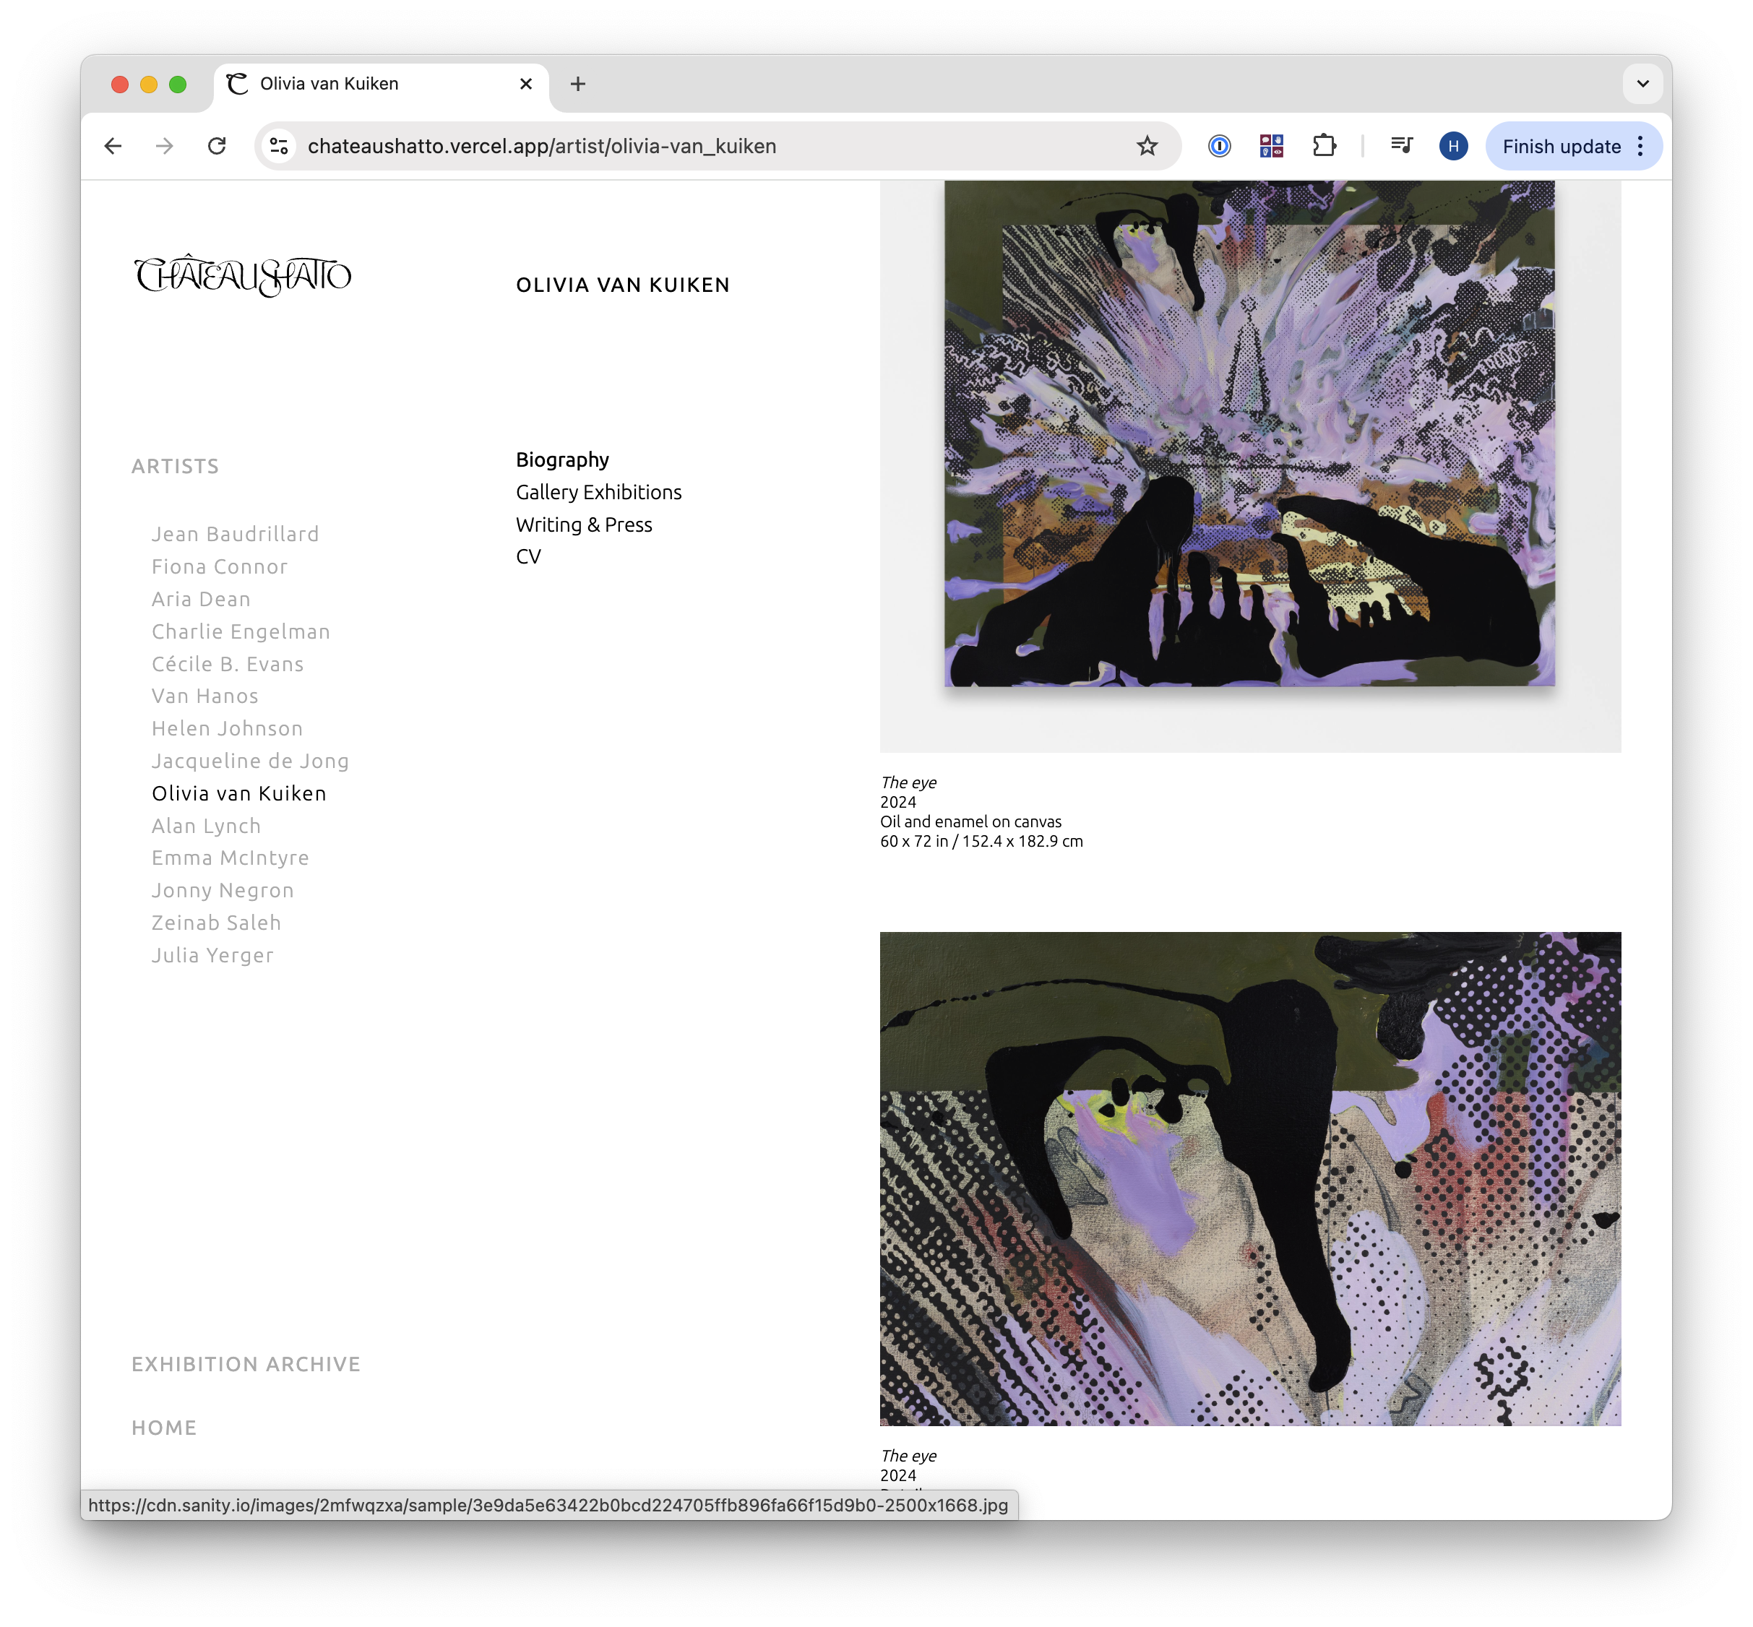Click the full view painting of The eye
Viewport: 1753px width, 1627px height.
point(1250,467)
